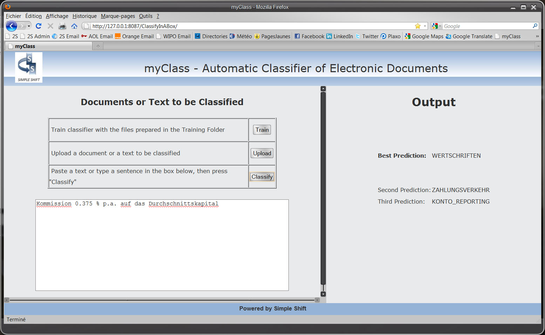
Task: Click the vertical scrollbar down arrow
Action: (x=323, y=294)
